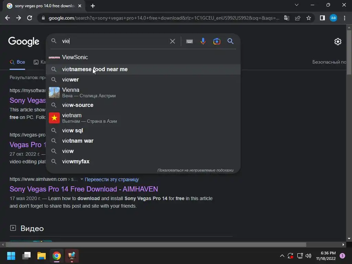352x264 pixels.
Task: Open Google quick settings gear
Action: [x=338, y=42]
